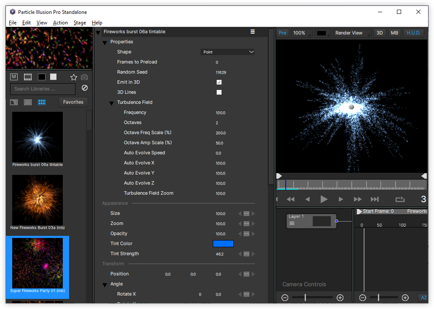
Task: Click Zoom previous keyframe arrow
Action: (240, 224)
